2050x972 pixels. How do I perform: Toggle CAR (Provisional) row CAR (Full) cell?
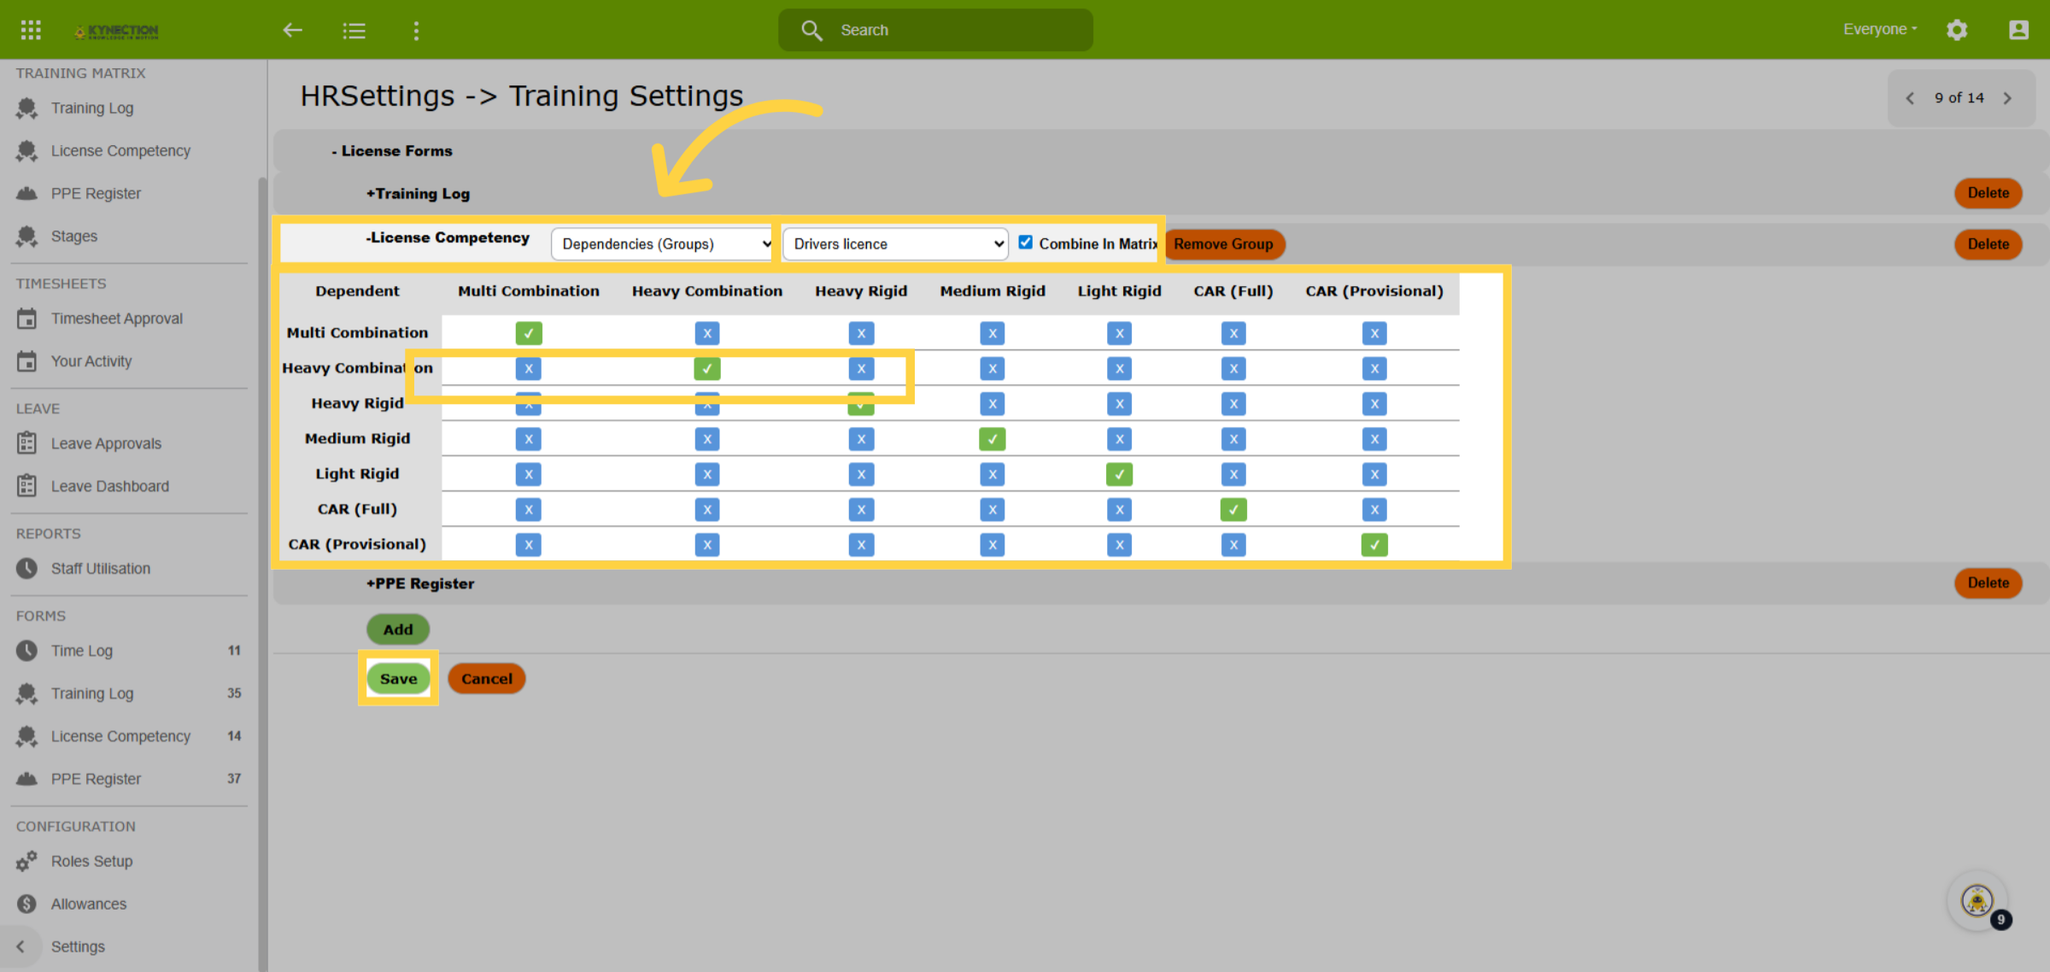pyautogui.click(x=1233, y=545)
